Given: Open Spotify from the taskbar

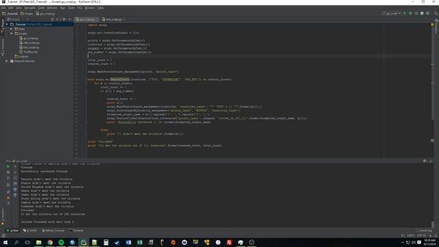Looking at the screenshot, I should (61, 242).
